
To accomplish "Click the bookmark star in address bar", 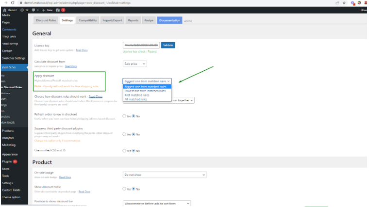I will point(344,3).
